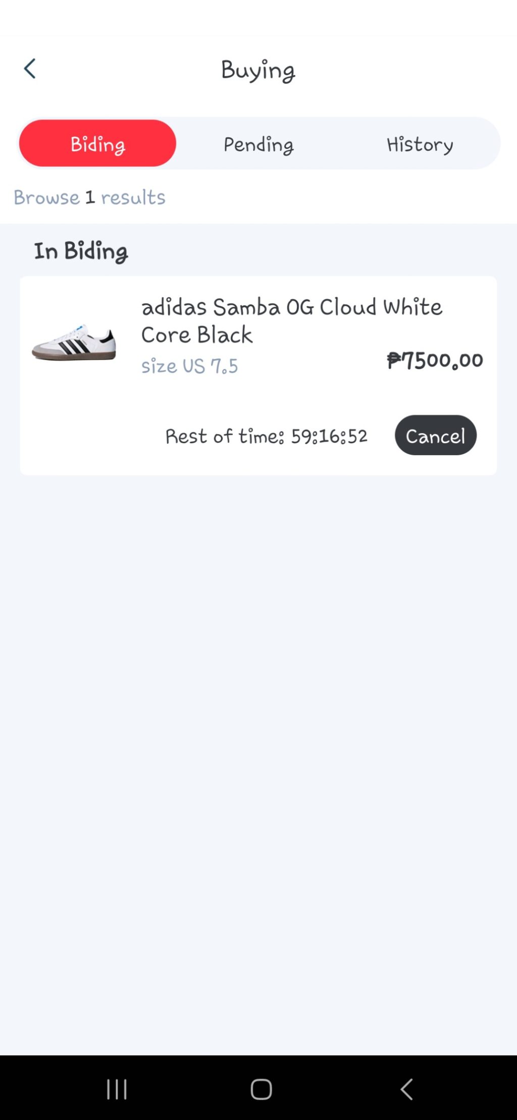Click the 59:16:52 countdown value
Viewport: 517px width, 1120px height.
click(x=329, y=436)
